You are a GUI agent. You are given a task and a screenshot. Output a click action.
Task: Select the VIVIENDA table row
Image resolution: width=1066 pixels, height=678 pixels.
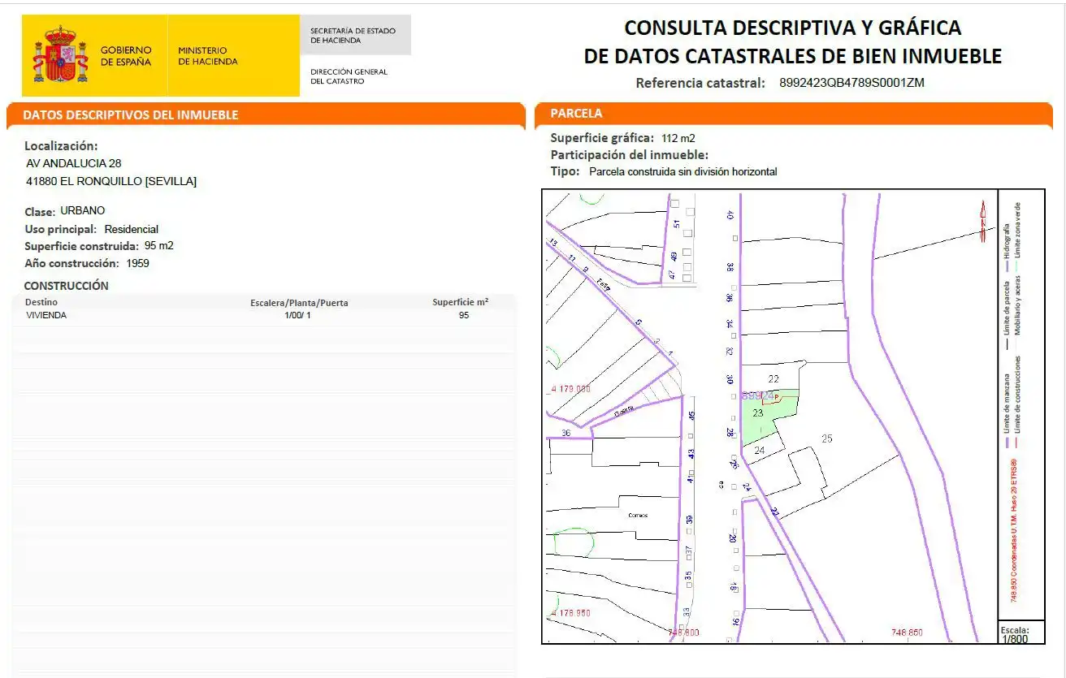click(264, 316)
